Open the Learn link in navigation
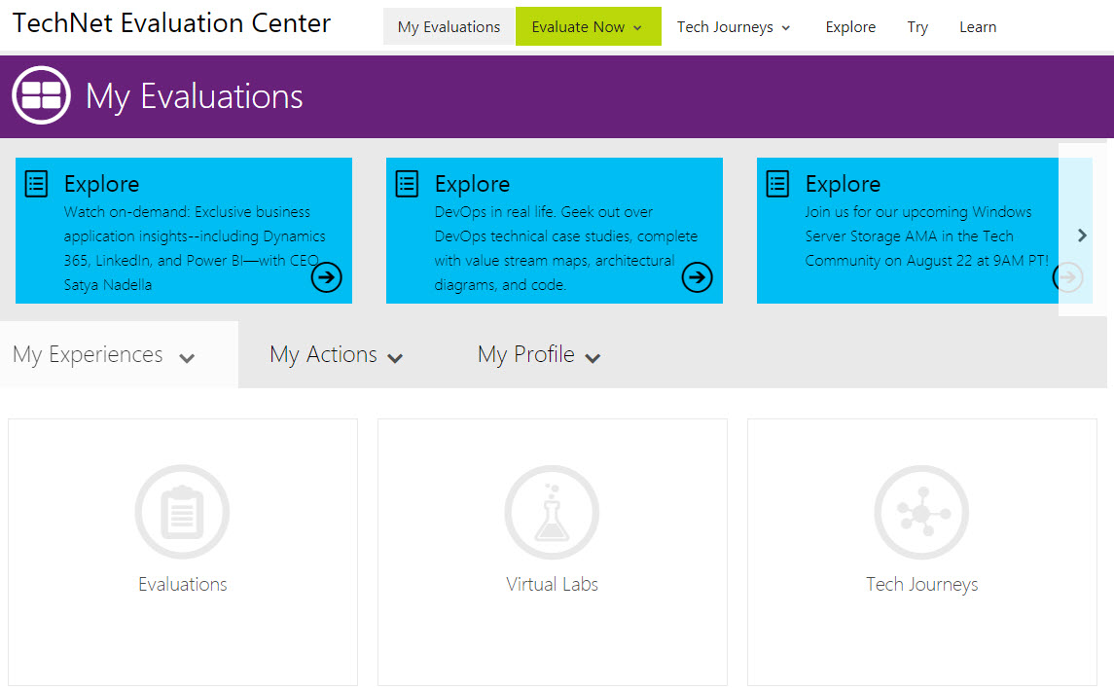The height and width of the screenshot is (688, 1114). click(x=977, y=27)
